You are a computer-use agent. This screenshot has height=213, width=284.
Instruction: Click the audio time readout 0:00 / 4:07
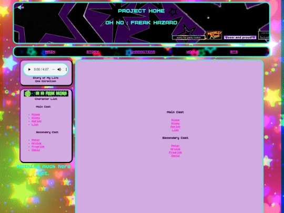42,69
